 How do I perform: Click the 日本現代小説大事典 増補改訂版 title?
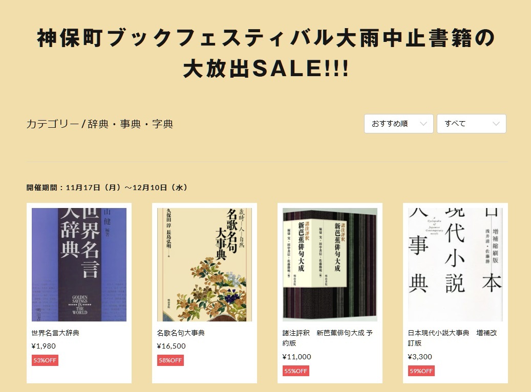(453, 338)
